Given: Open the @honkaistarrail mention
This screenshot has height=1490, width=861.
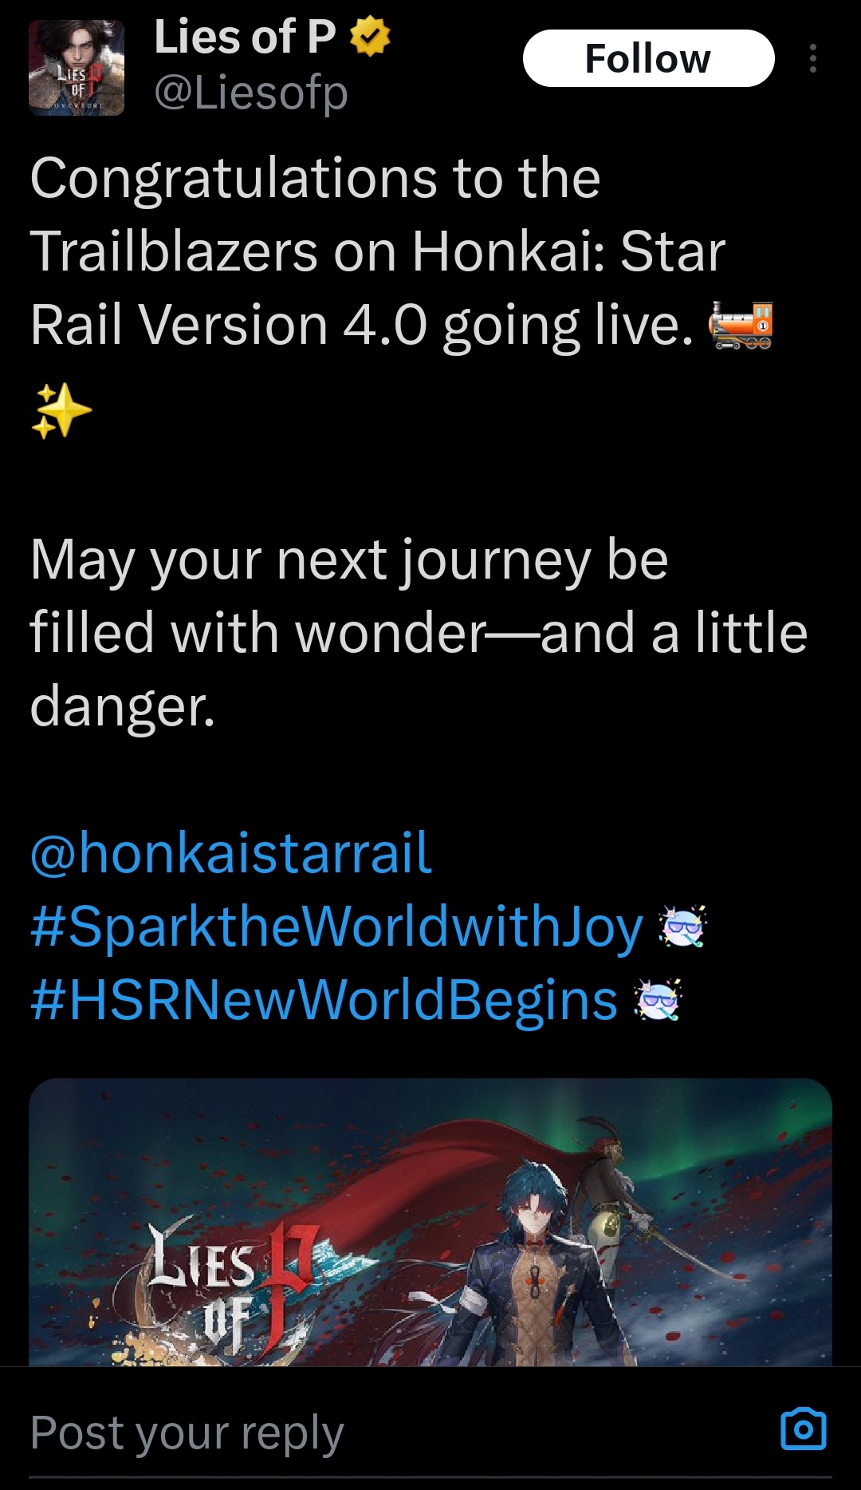Looking at the screenshot, I should [230, 853].
